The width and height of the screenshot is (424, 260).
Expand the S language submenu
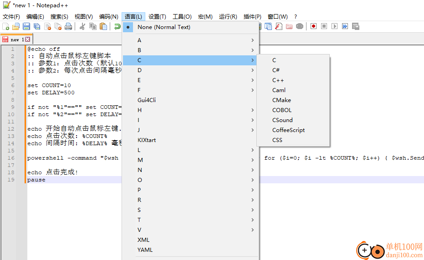(190, 210)
